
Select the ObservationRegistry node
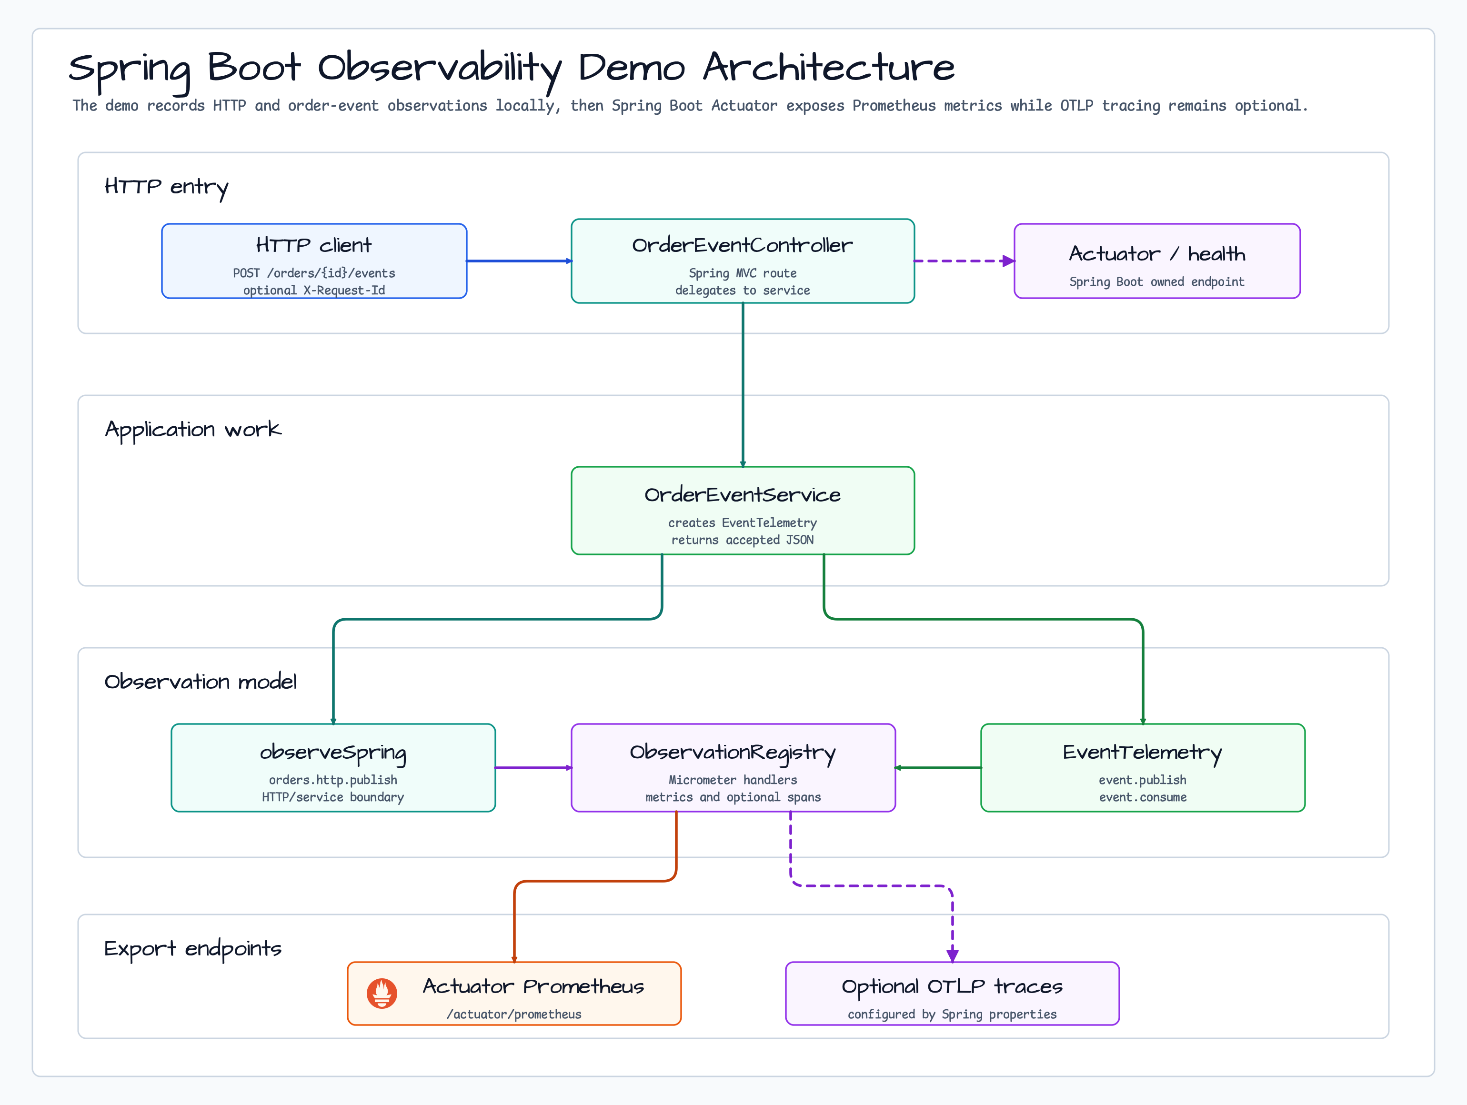733,767
